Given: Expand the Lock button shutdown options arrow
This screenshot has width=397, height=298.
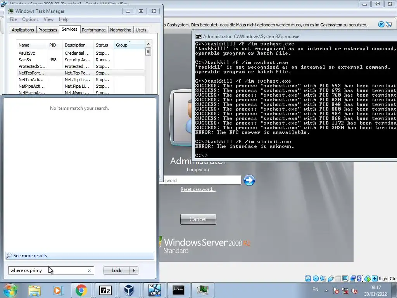Looking at the screenshot, I should 134,270.
